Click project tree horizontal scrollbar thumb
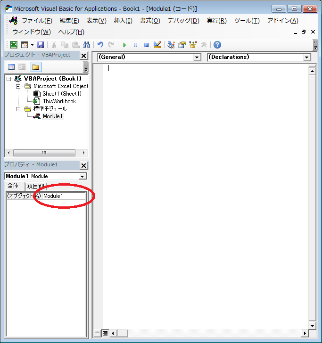Screen dimensions: 322x343 pos(44,153)
